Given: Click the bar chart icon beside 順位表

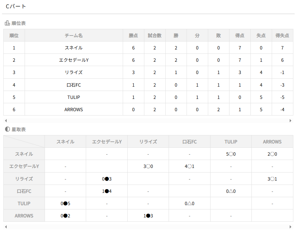Looking at the screenshot, I should point(7,23).
